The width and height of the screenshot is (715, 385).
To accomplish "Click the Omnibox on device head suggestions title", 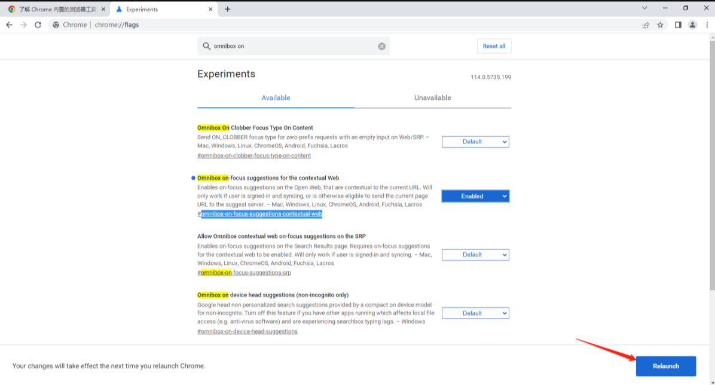I will click(273, 295).
